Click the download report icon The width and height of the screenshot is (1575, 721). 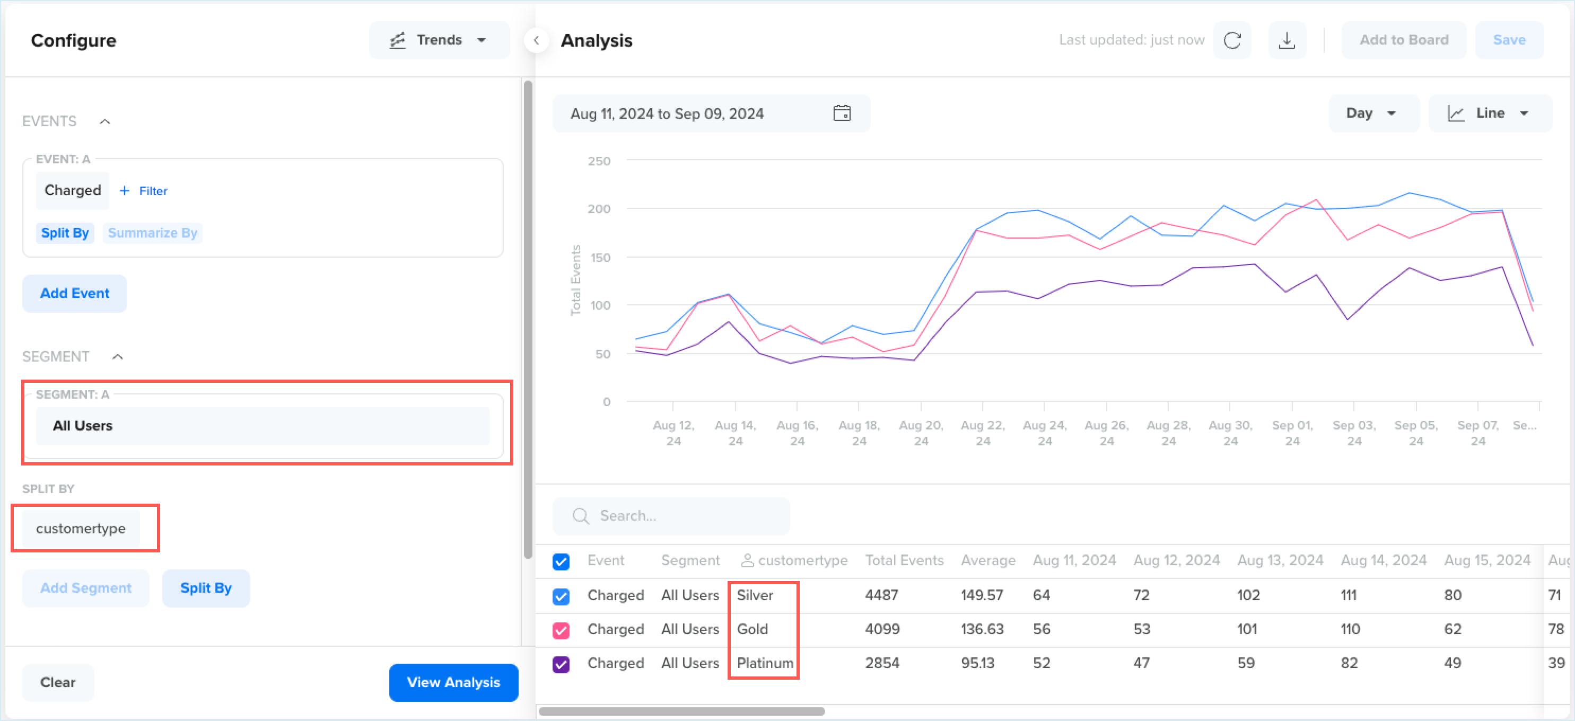pos(1287,40)
